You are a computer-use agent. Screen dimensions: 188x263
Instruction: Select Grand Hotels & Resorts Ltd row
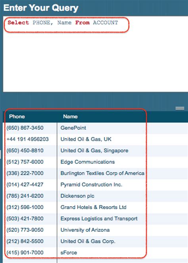click(96, 207)
